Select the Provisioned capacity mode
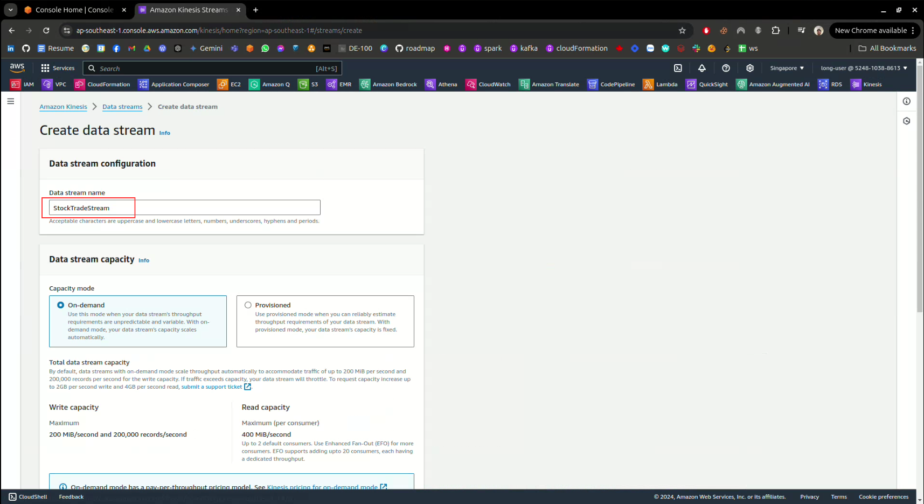Image resolution: width=924 pixels, height=504 pixels. 248,305
